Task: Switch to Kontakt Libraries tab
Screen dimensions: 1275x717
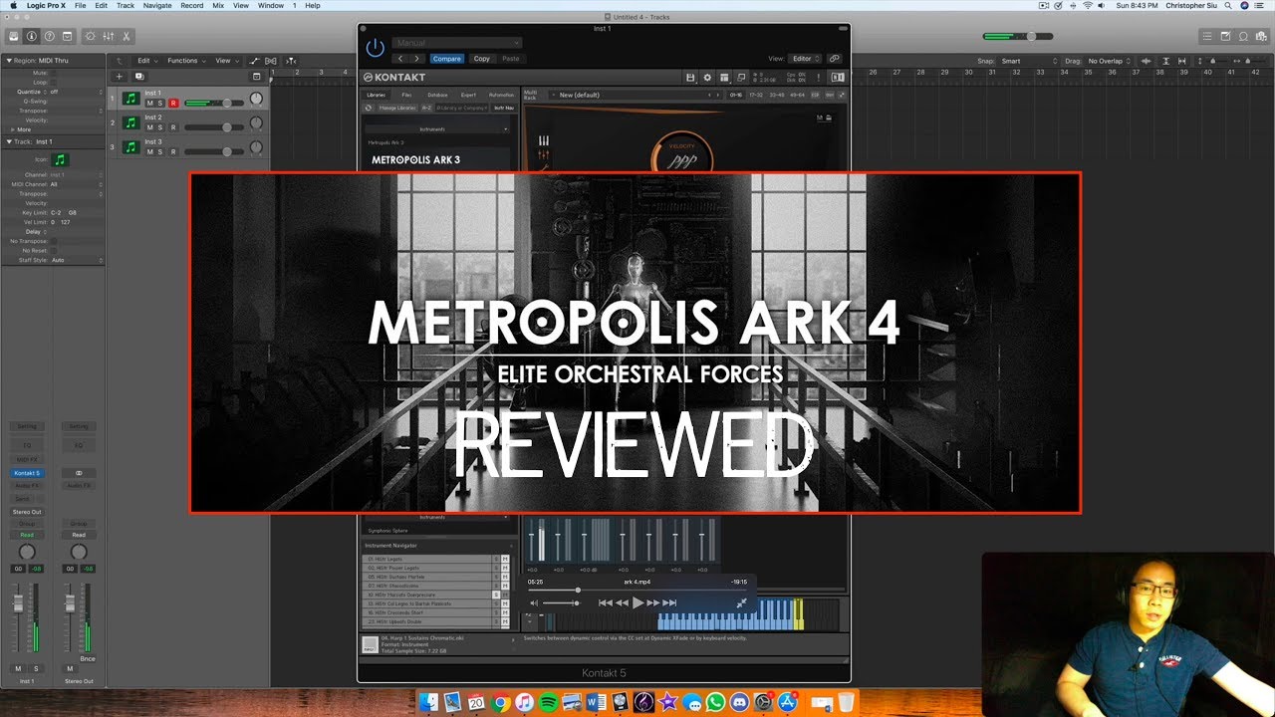Action: coord(377,95)
